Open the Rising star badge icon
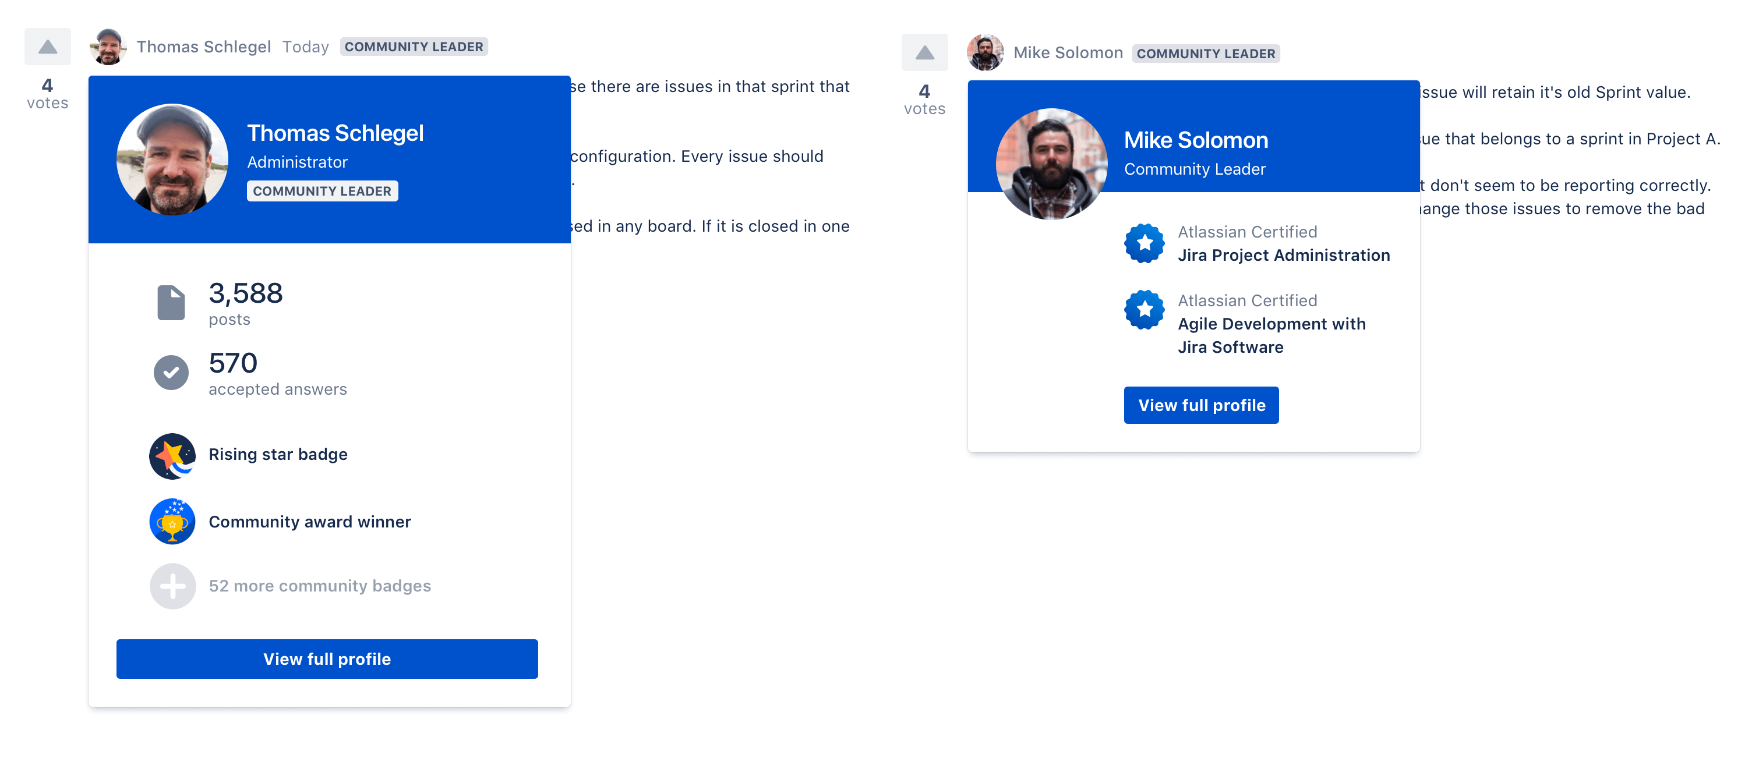 coord(172,455)
